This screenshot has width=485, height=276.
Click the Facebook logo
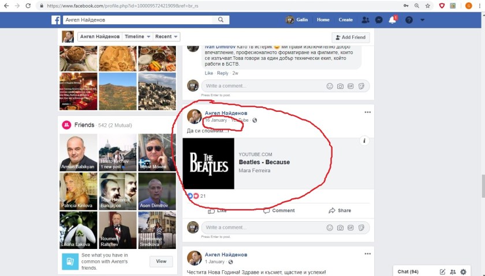(x=56, y=20)
